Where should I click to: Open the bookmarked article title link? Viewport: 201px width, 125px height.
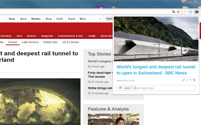coord(156,70)
